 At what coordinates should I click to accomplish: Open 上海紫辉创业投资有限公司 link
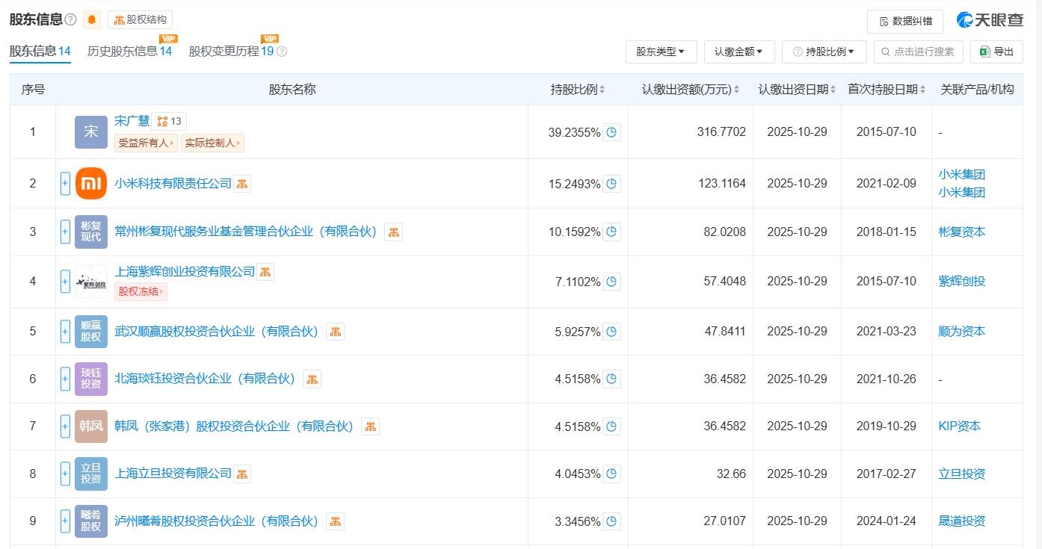point(185,271)
